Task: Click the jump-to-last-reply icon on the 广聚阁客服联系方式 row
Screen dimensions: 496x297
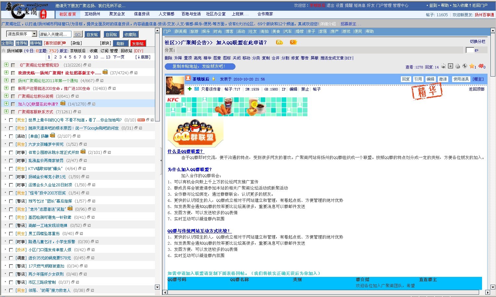Action: pyautogui.click(x=80, y=112)
